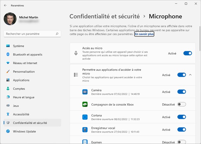Click Confidentialité et sécurité breadcrumb heading
201x144 pixels.
coord(104,16)
